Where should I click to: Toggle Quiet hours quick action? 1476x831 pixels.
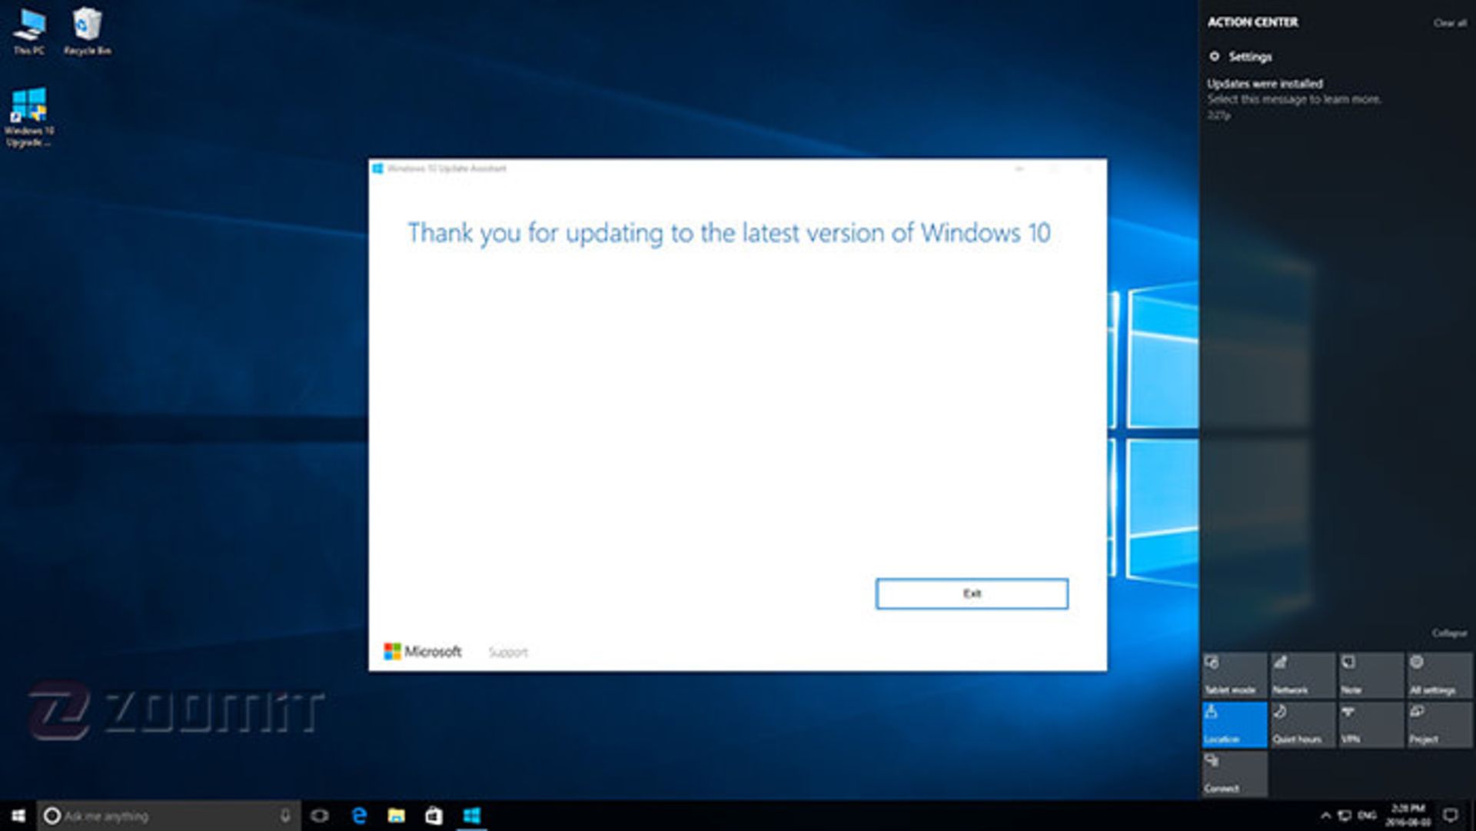tap(1302, 724)
